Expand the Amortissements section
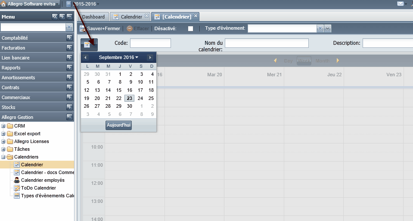Screen dimensions: 413x221 69,77
